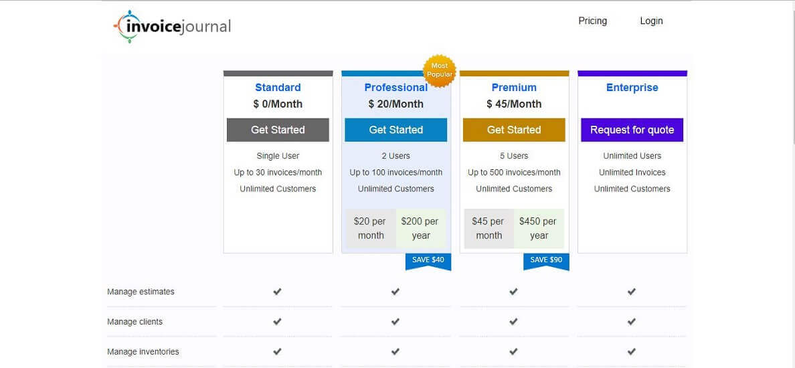Select Professional $200 per year option

[x=421, y=228]
